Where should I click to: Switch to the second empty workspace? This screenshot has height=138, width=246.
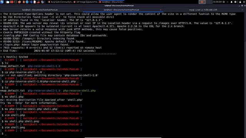pyautogui.click(x=209, y=2)
